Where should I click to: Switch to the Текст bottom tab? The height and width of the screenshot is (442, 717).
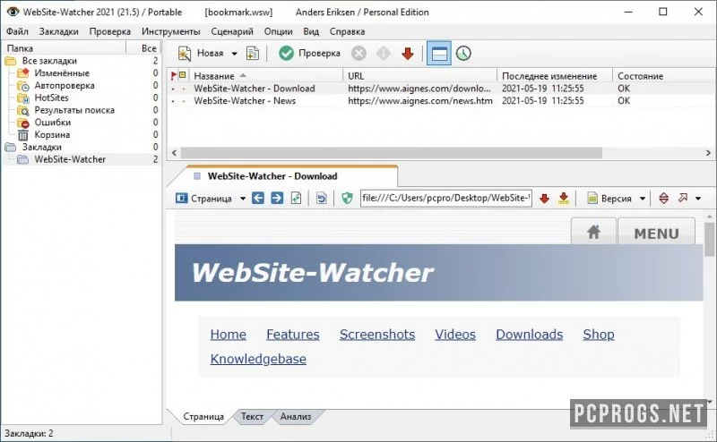(252, 416)
